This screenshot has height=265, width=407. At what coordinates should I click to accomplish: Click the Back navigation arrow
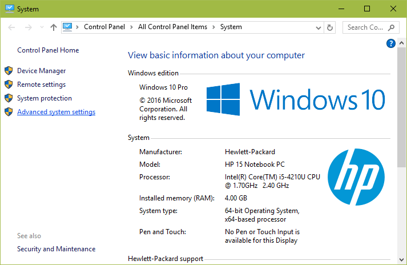[11, 27]
